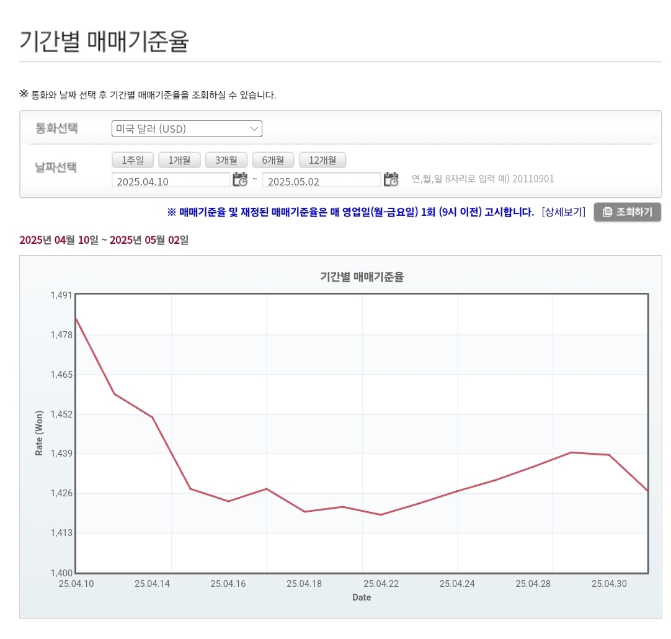
Task: Open the start date calendar picker icon
Action: pyautogui.click(x=240, y=179)
